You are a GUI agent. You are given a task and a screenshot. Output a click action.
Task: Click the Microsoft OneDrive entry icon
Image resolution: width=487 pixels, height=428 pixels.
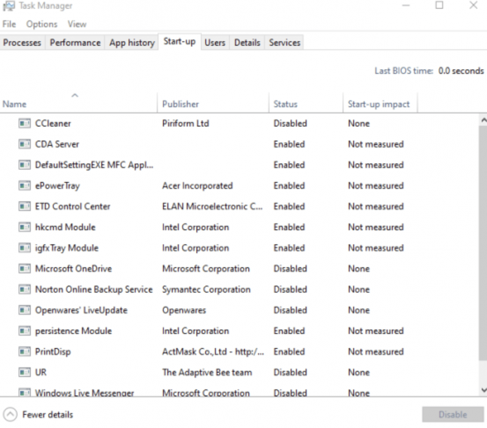24,269
